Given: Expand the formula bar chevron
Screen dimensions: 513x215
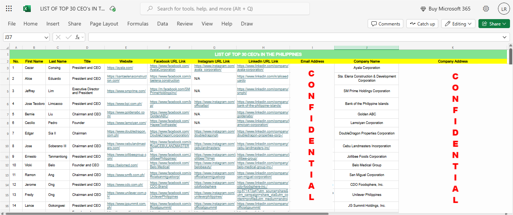Looking at the screenshot, I should coord(505,37).
